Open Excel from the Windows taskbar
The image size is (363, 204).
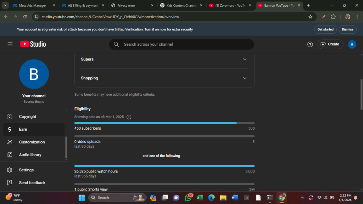tap(200, 198)
